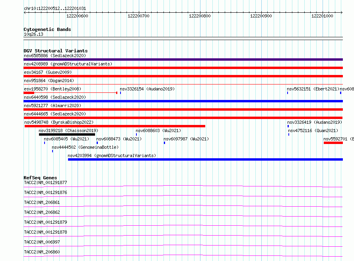Click the blue nsv3326419 marker

pyautogui.click(x=288, y=126)
